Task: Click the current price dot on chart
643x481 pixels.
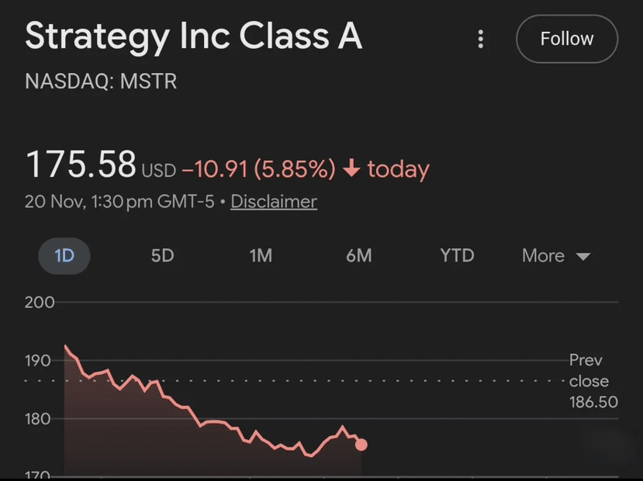Action: 361,445
